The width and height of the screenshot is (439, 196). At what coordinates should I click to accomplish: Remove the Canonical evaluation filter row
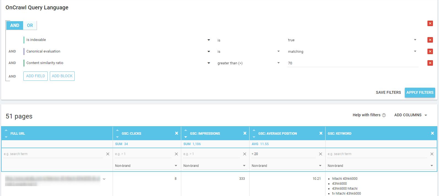click(x=430, y=51)
